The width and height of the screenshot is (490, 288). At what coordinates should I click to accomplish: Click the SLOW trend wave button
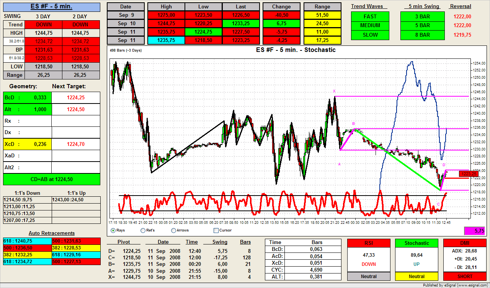pyautogui.click(x=370, y=35)
